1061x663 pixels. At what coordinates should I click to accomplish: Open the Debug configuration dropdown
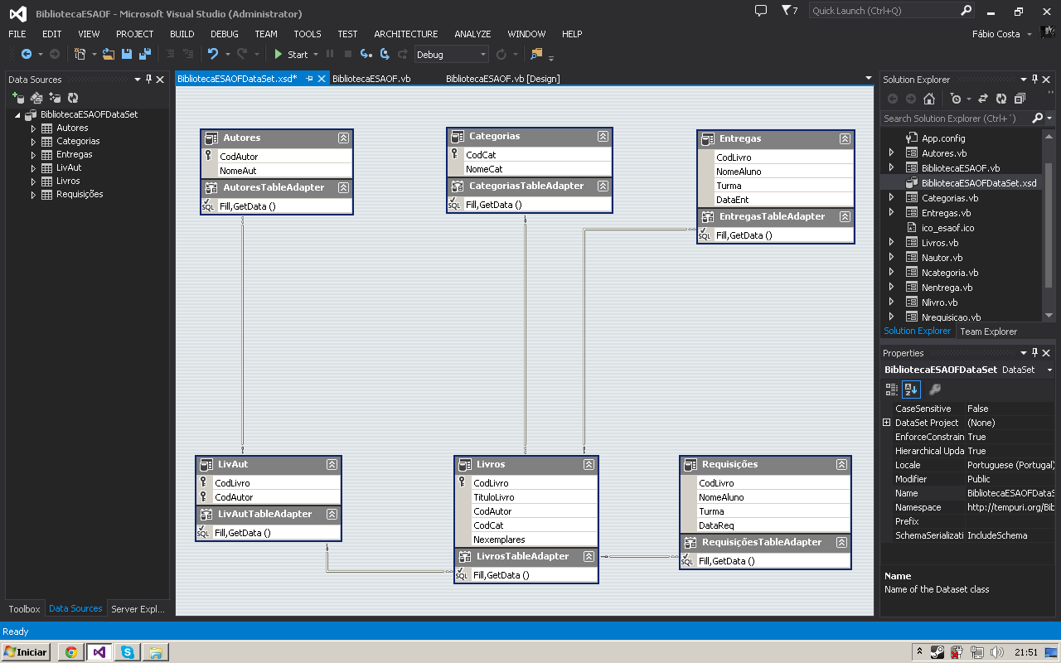point(452,55)
